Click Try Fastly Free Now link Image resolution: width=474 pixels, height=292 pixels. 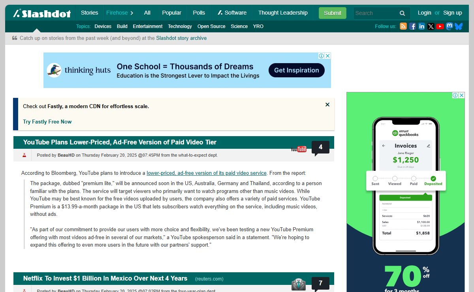(47, 122)
